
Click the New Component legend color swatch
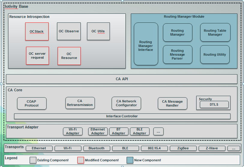pyautogui.click(x=130, y=160)
